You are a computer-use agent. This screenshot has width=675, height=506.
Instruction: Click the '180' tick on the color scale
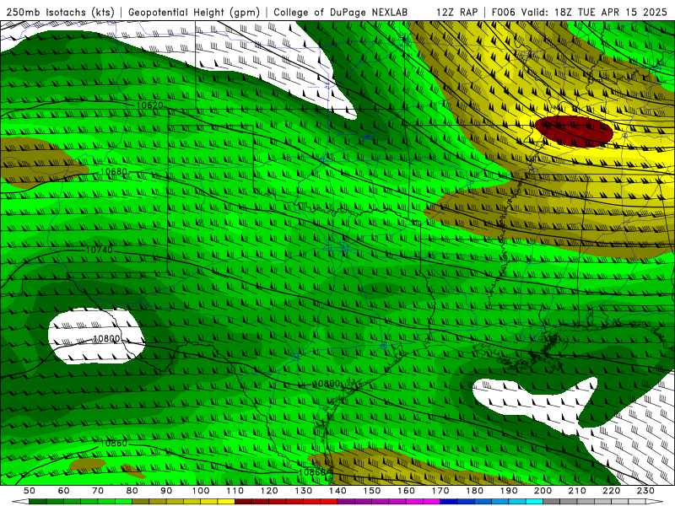(x=475, y=491)
